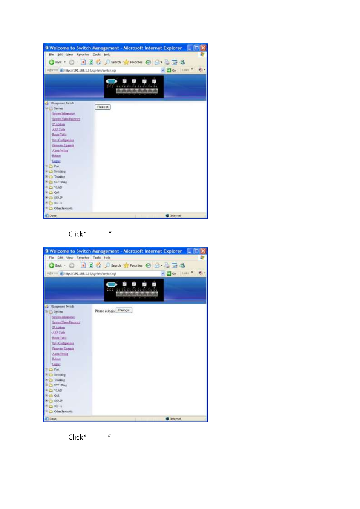
Task: Click the Messenger icon in the Relogin window
Action: point(182,265)
